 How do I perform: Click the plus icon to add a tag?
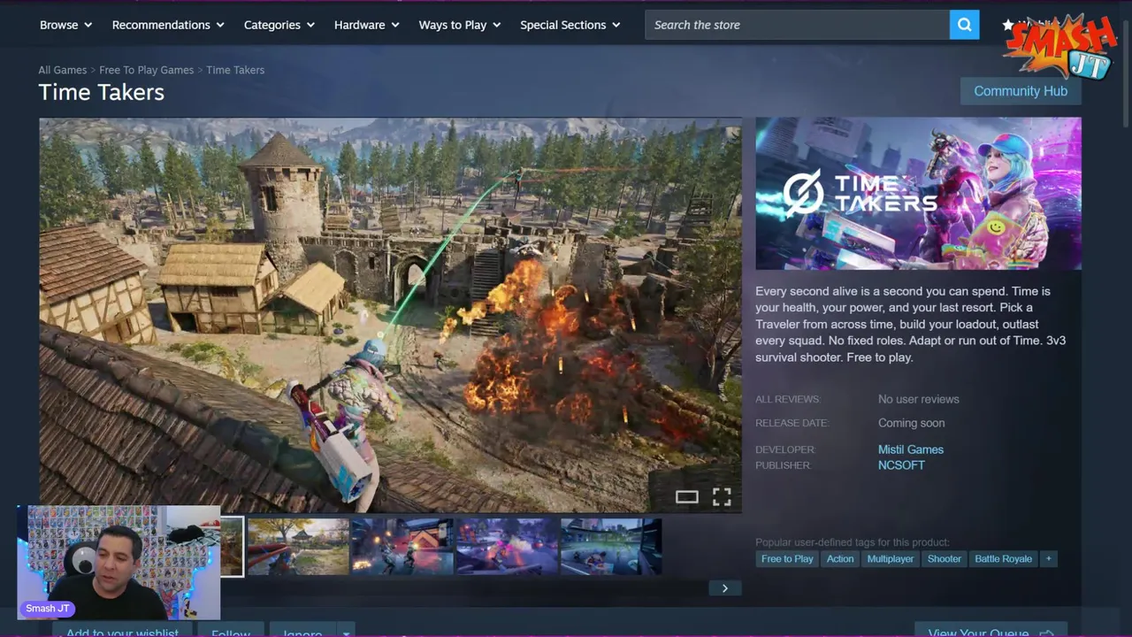click(1049, 559)
